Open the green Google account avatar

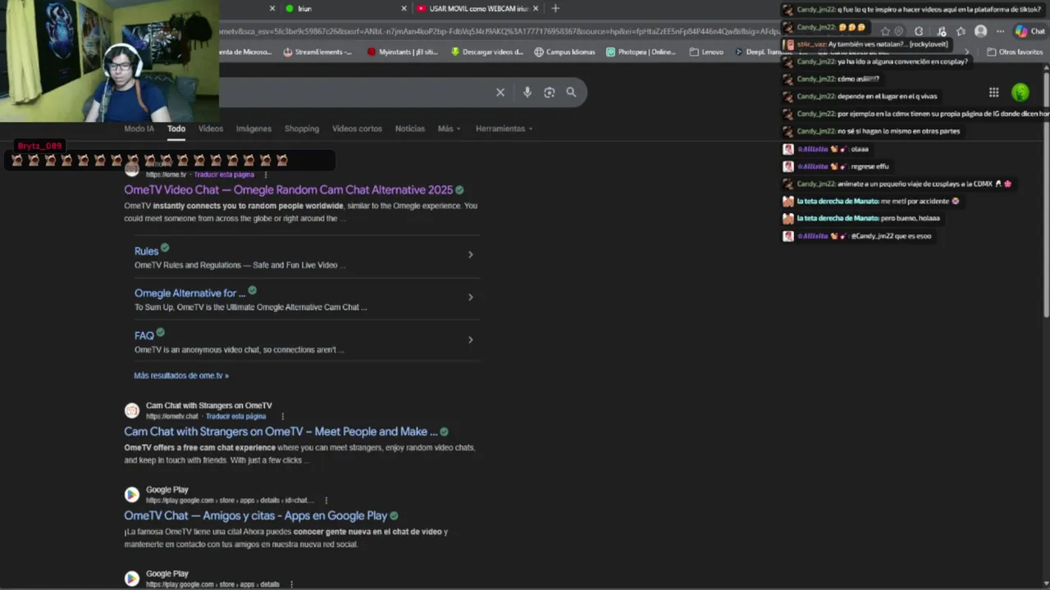(1020, 93)
